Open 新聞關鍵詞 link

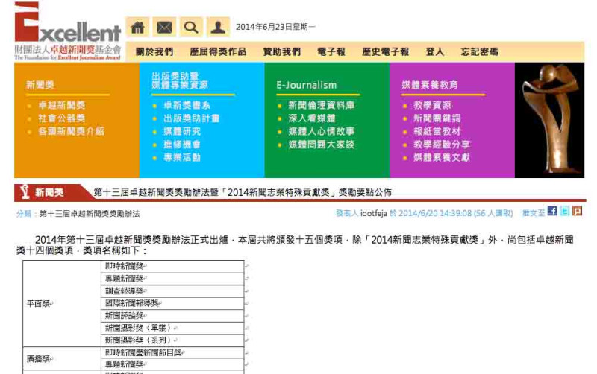point(437,118)
